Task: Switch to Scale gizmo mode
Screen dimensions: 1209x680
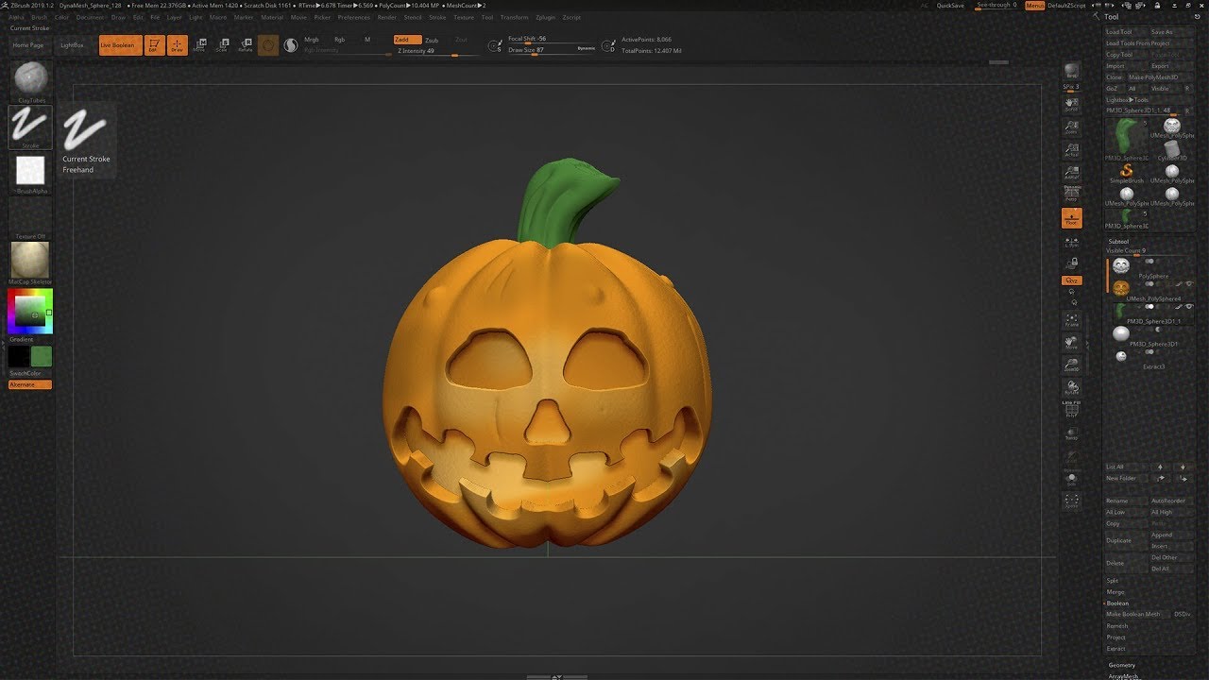Action: click(x=222, y=45)
